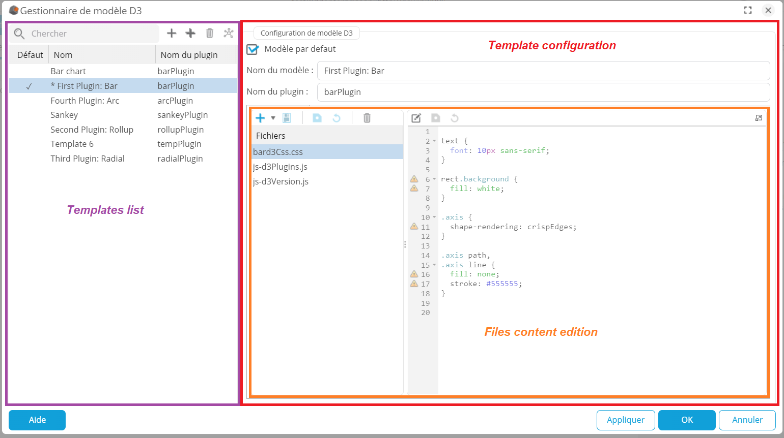This screenshot has width=784, height=438.
Task: Open the bard3Css.css file
Action: [327, 152]
